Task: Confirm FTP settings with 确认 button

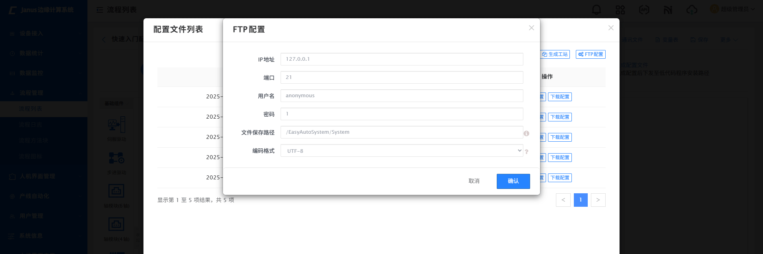Action: (x=513, y=181)
